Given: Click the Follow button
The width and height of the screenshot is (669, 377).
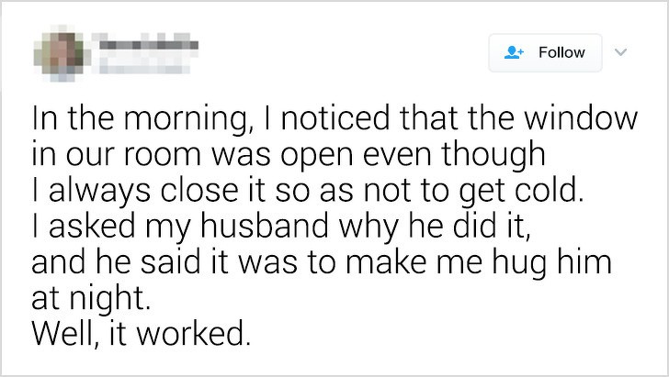Looking at the screenshot, I should pyautogui.click(x=545, y=53).
